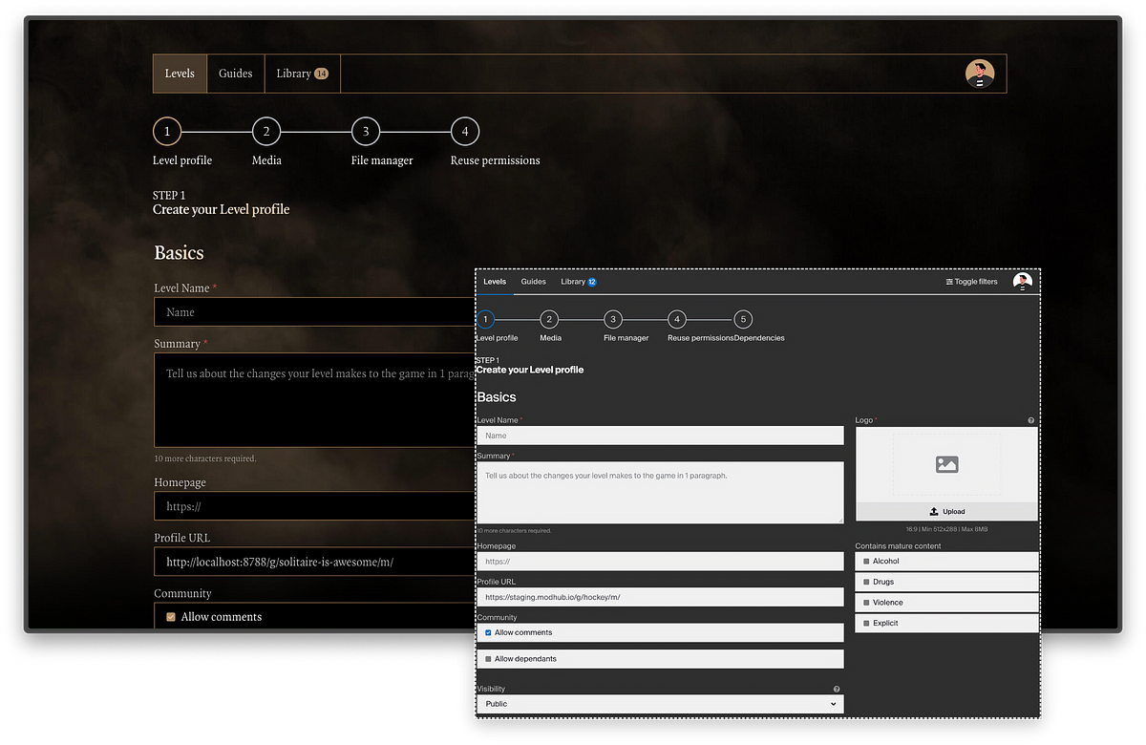Click the Logo help question mark icon
The image size is (1146, 745).
point(1031,420)
